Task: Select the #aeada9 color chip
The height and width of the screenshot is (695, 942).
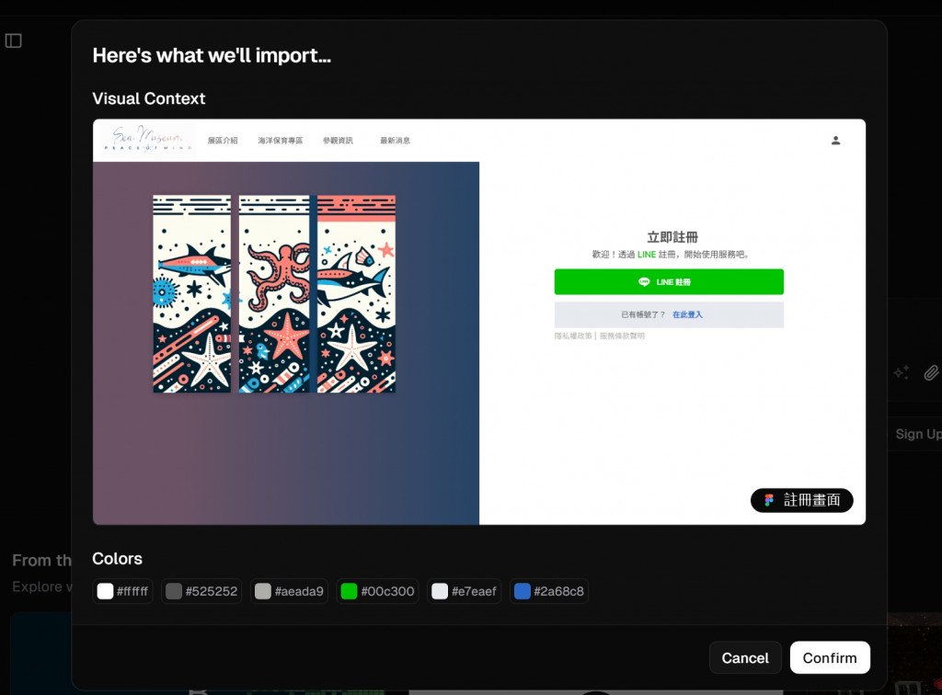Action: [x=289, y=591]
